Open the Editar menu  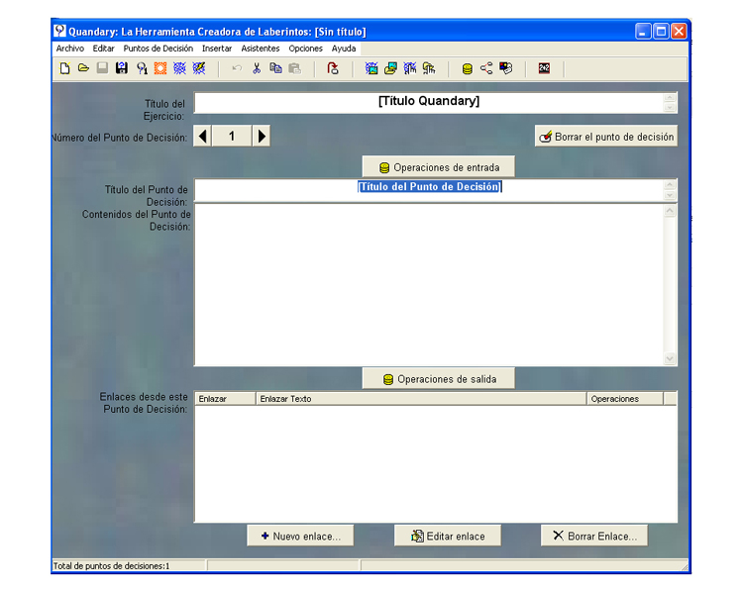click(x=103, y=49)
